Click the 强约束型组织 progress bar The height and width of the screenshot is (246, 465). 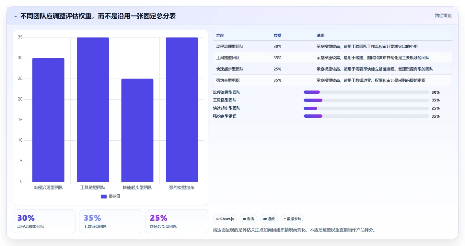tap(366, 116)
